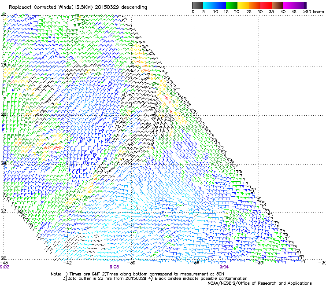The image size is (326, 286).
Task: Click the green 15-20 knots legend swatch
Action: coord(232,5)
